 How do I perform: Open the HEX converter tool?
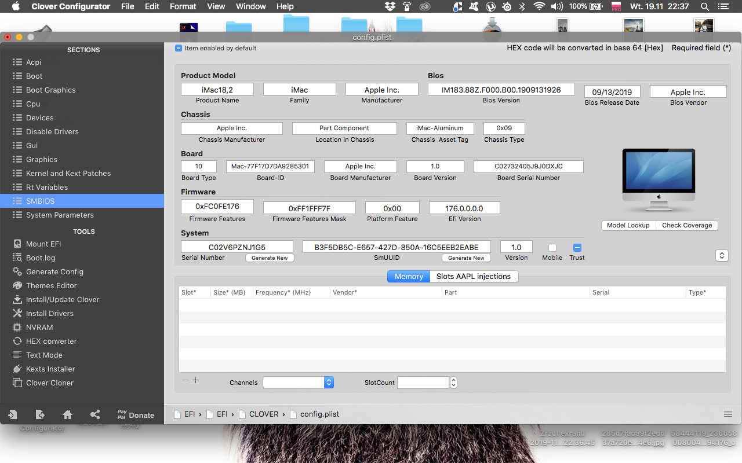[x=51, y=341]
